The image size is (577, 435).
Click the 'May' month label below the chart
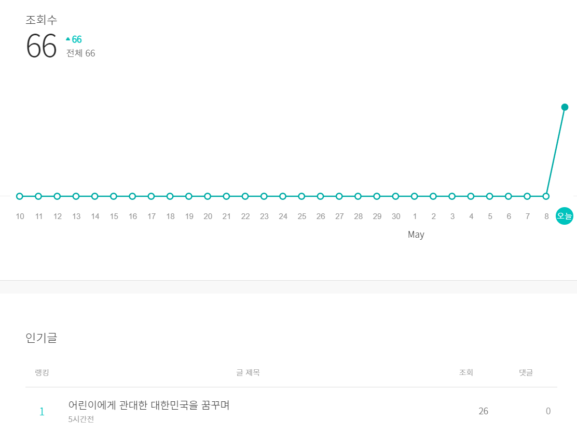[x=416, y=234]
